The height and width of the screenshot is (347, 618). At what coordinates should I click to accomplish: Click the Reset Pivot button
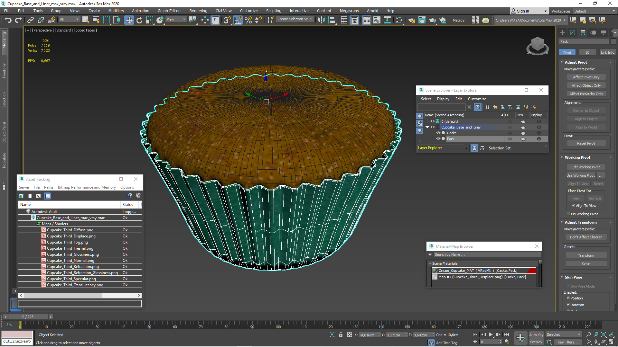pos(586,143)
